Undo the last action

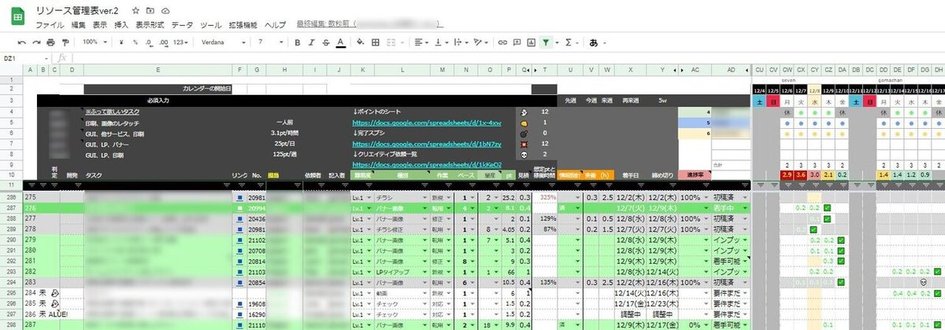click(x=22, y=42)
